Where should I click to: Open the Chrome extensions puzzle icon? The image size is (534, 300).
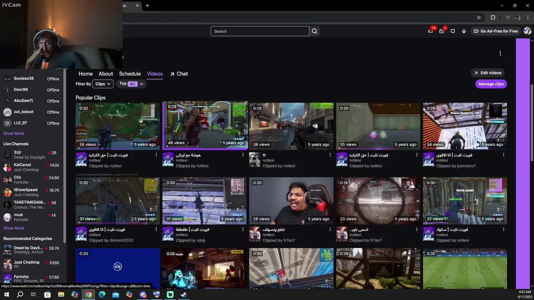(x=493, y=17)
